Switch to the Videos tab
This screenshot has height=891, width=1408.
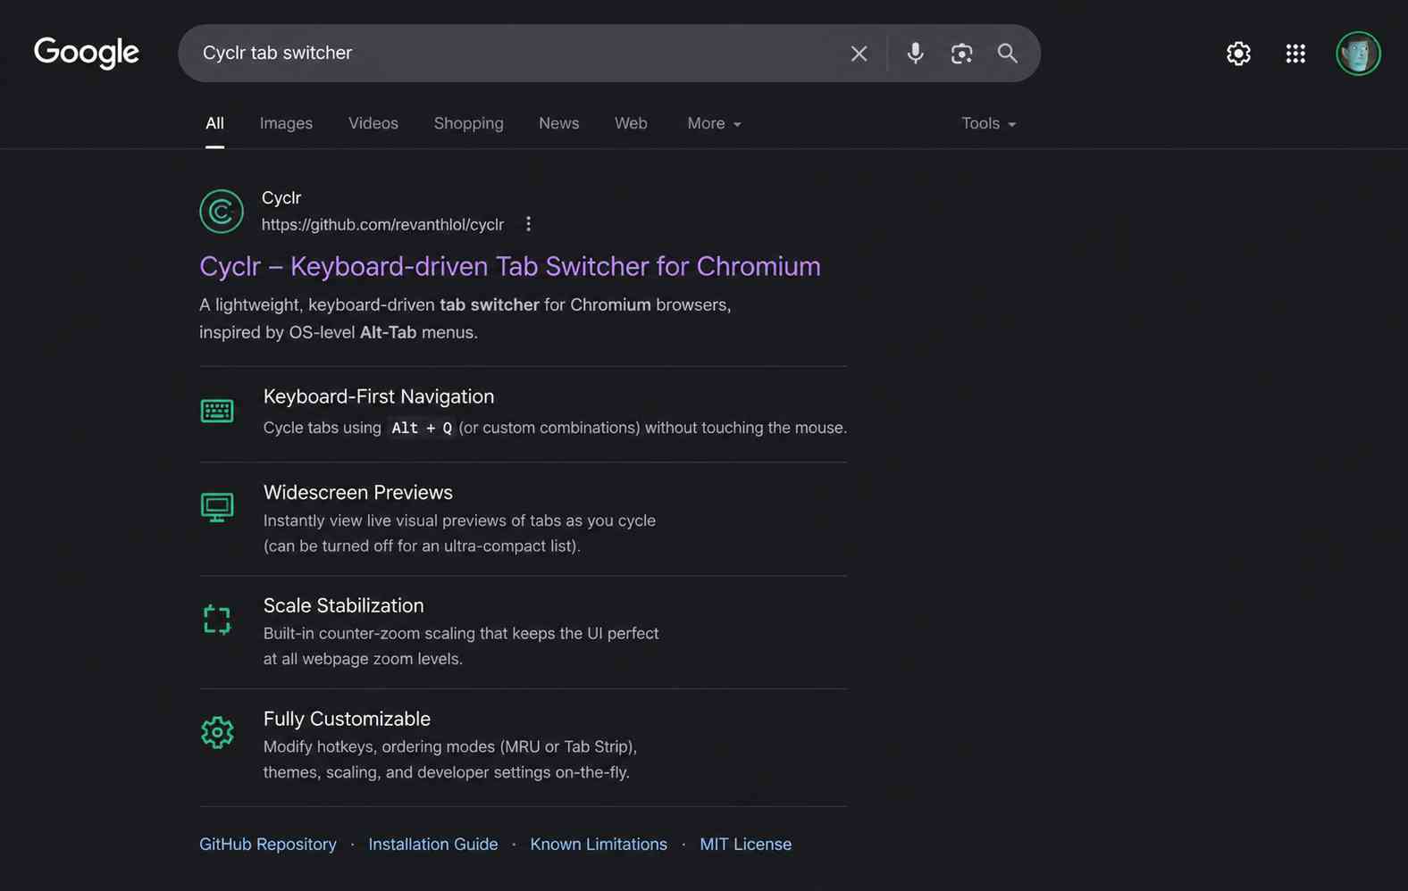point(373,123)
